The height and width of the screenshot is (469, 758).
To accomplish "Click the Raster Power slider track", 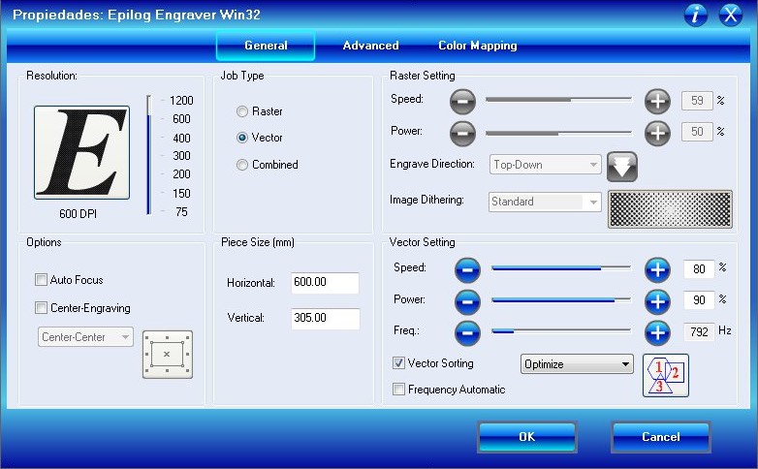I will [559, 133].
